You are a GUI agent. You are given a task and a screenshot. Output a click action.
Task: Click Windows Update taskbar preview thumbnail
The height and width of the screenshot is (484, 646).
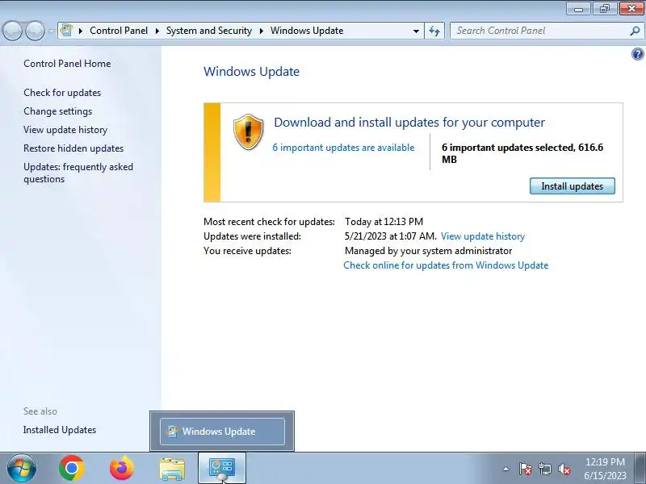[222, 432]
